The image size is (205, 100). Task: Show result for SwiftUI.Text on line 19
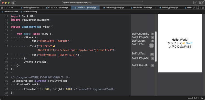[x=152, y=54]
